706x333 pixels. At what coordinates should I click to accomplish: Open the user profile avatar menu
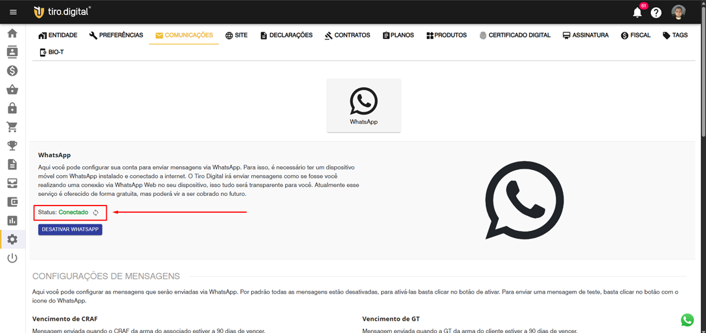tap(678, 12)
